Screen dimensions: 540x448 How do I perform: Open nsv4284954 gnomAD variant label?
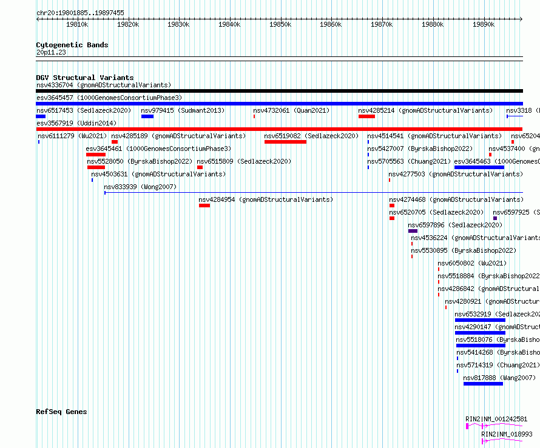click(x=266, y=199)
